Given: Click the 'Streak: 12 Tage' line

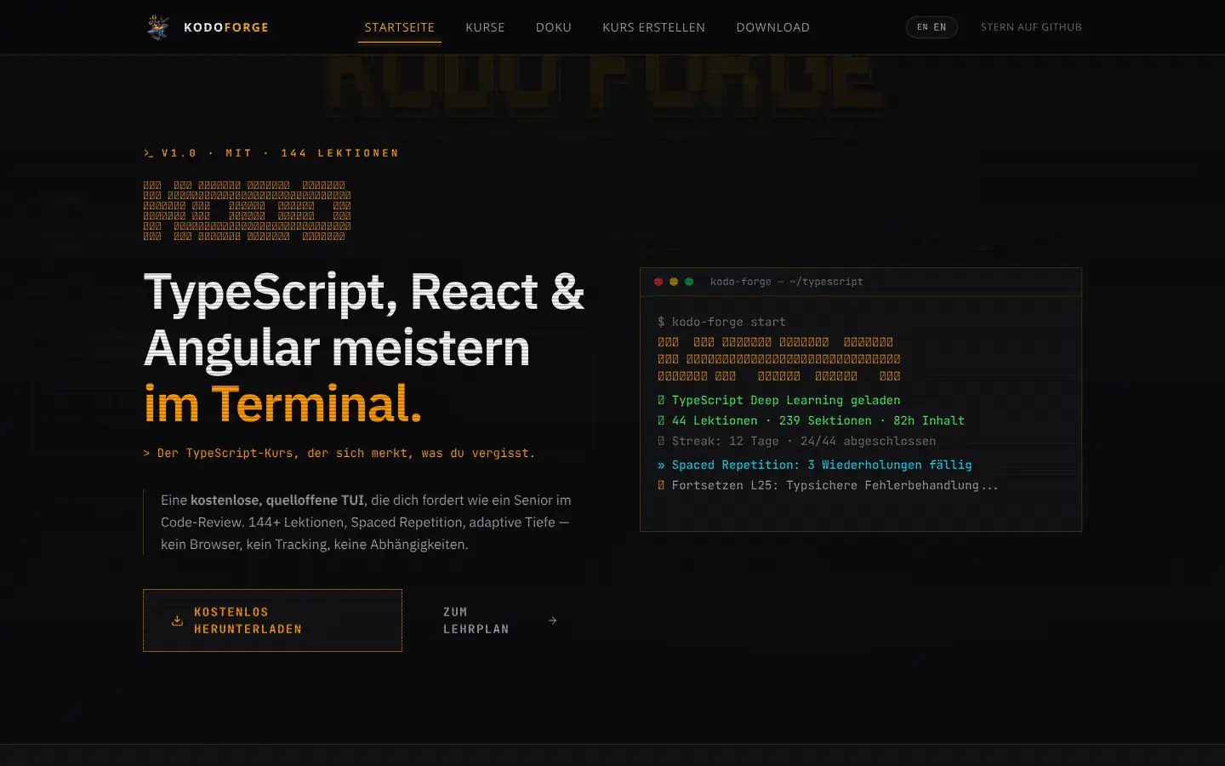Looking at the screenshot, I should (796, 441).
